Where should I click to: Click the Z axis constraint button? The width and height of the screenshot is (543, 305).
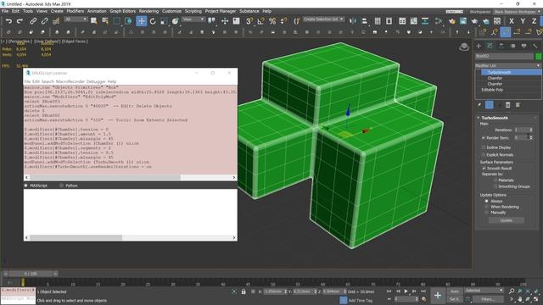(x=534, y=21)
